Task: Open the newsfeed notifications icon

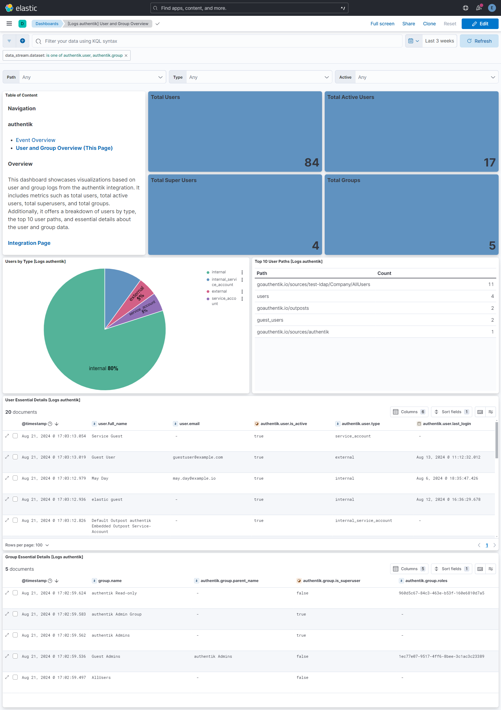Action: 479,8
